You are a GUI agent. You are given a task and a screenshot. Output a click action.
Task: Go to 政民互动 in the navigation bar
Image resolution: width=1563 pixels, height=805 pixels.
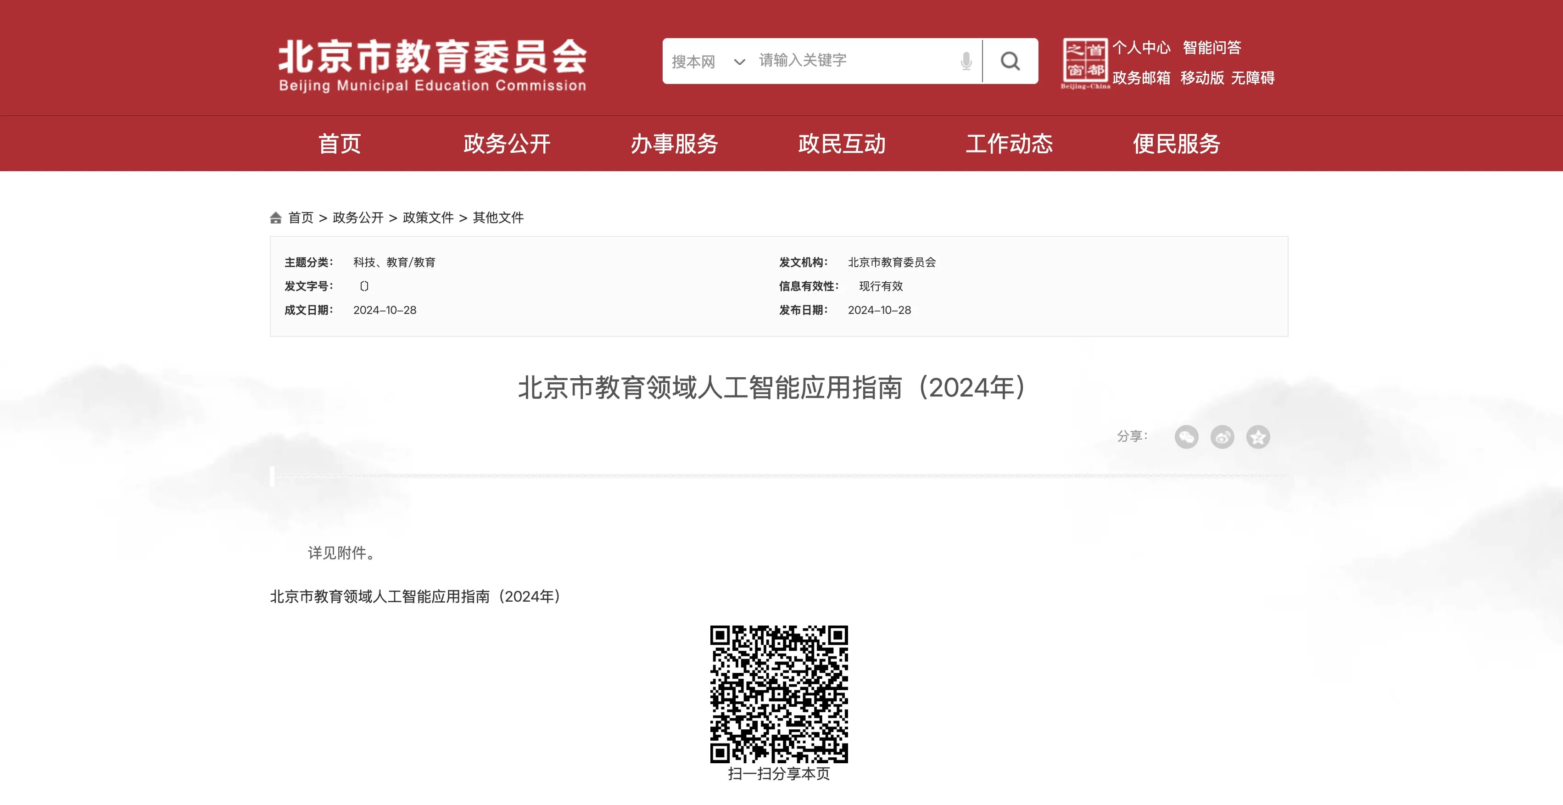coord(842,144)
